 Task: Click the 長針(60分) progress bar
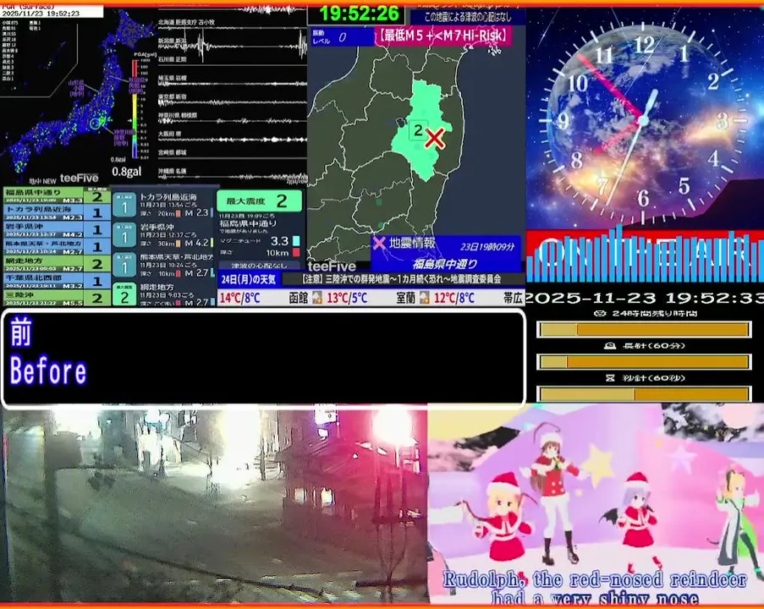tap(644, 362)
